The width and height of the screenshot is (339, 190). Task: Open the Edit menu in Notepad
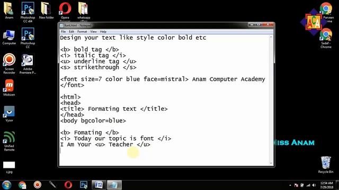pyautogui.click(x=72, y=32)
